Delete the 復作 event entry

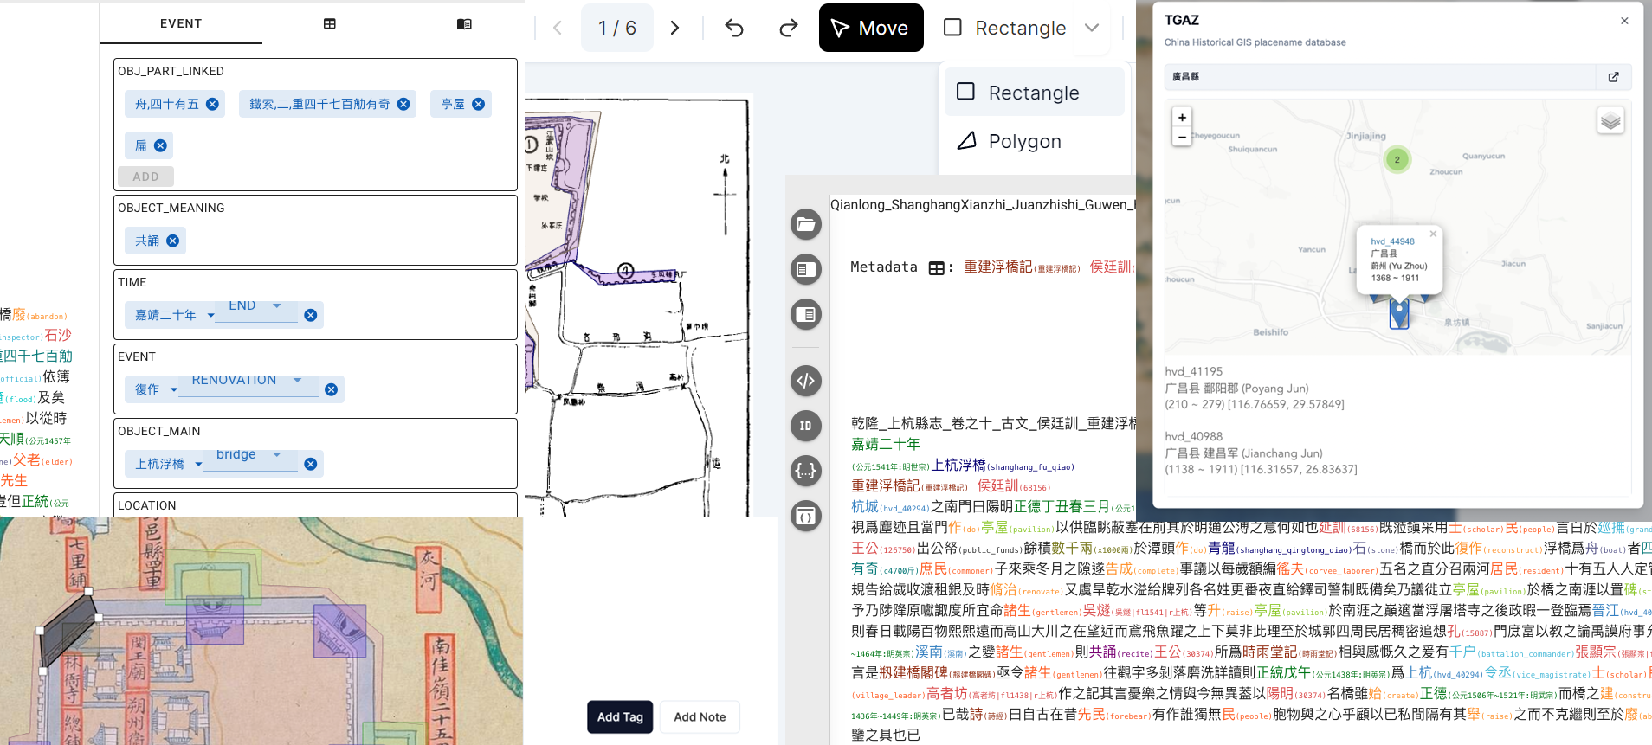(331, 389)
